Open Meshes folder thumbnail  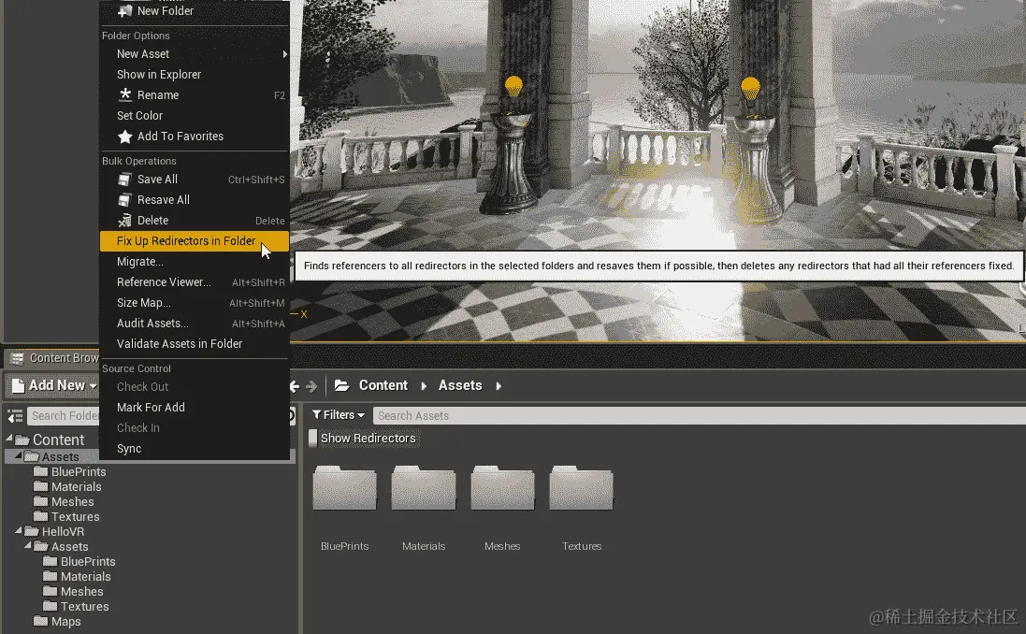(x=502, y=487)
